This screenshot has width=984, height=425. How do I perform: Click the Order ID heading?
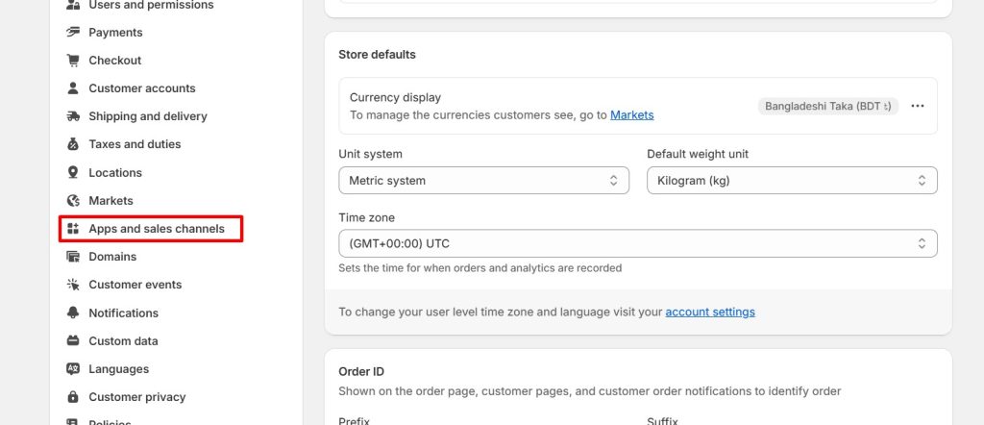(361, 372)
